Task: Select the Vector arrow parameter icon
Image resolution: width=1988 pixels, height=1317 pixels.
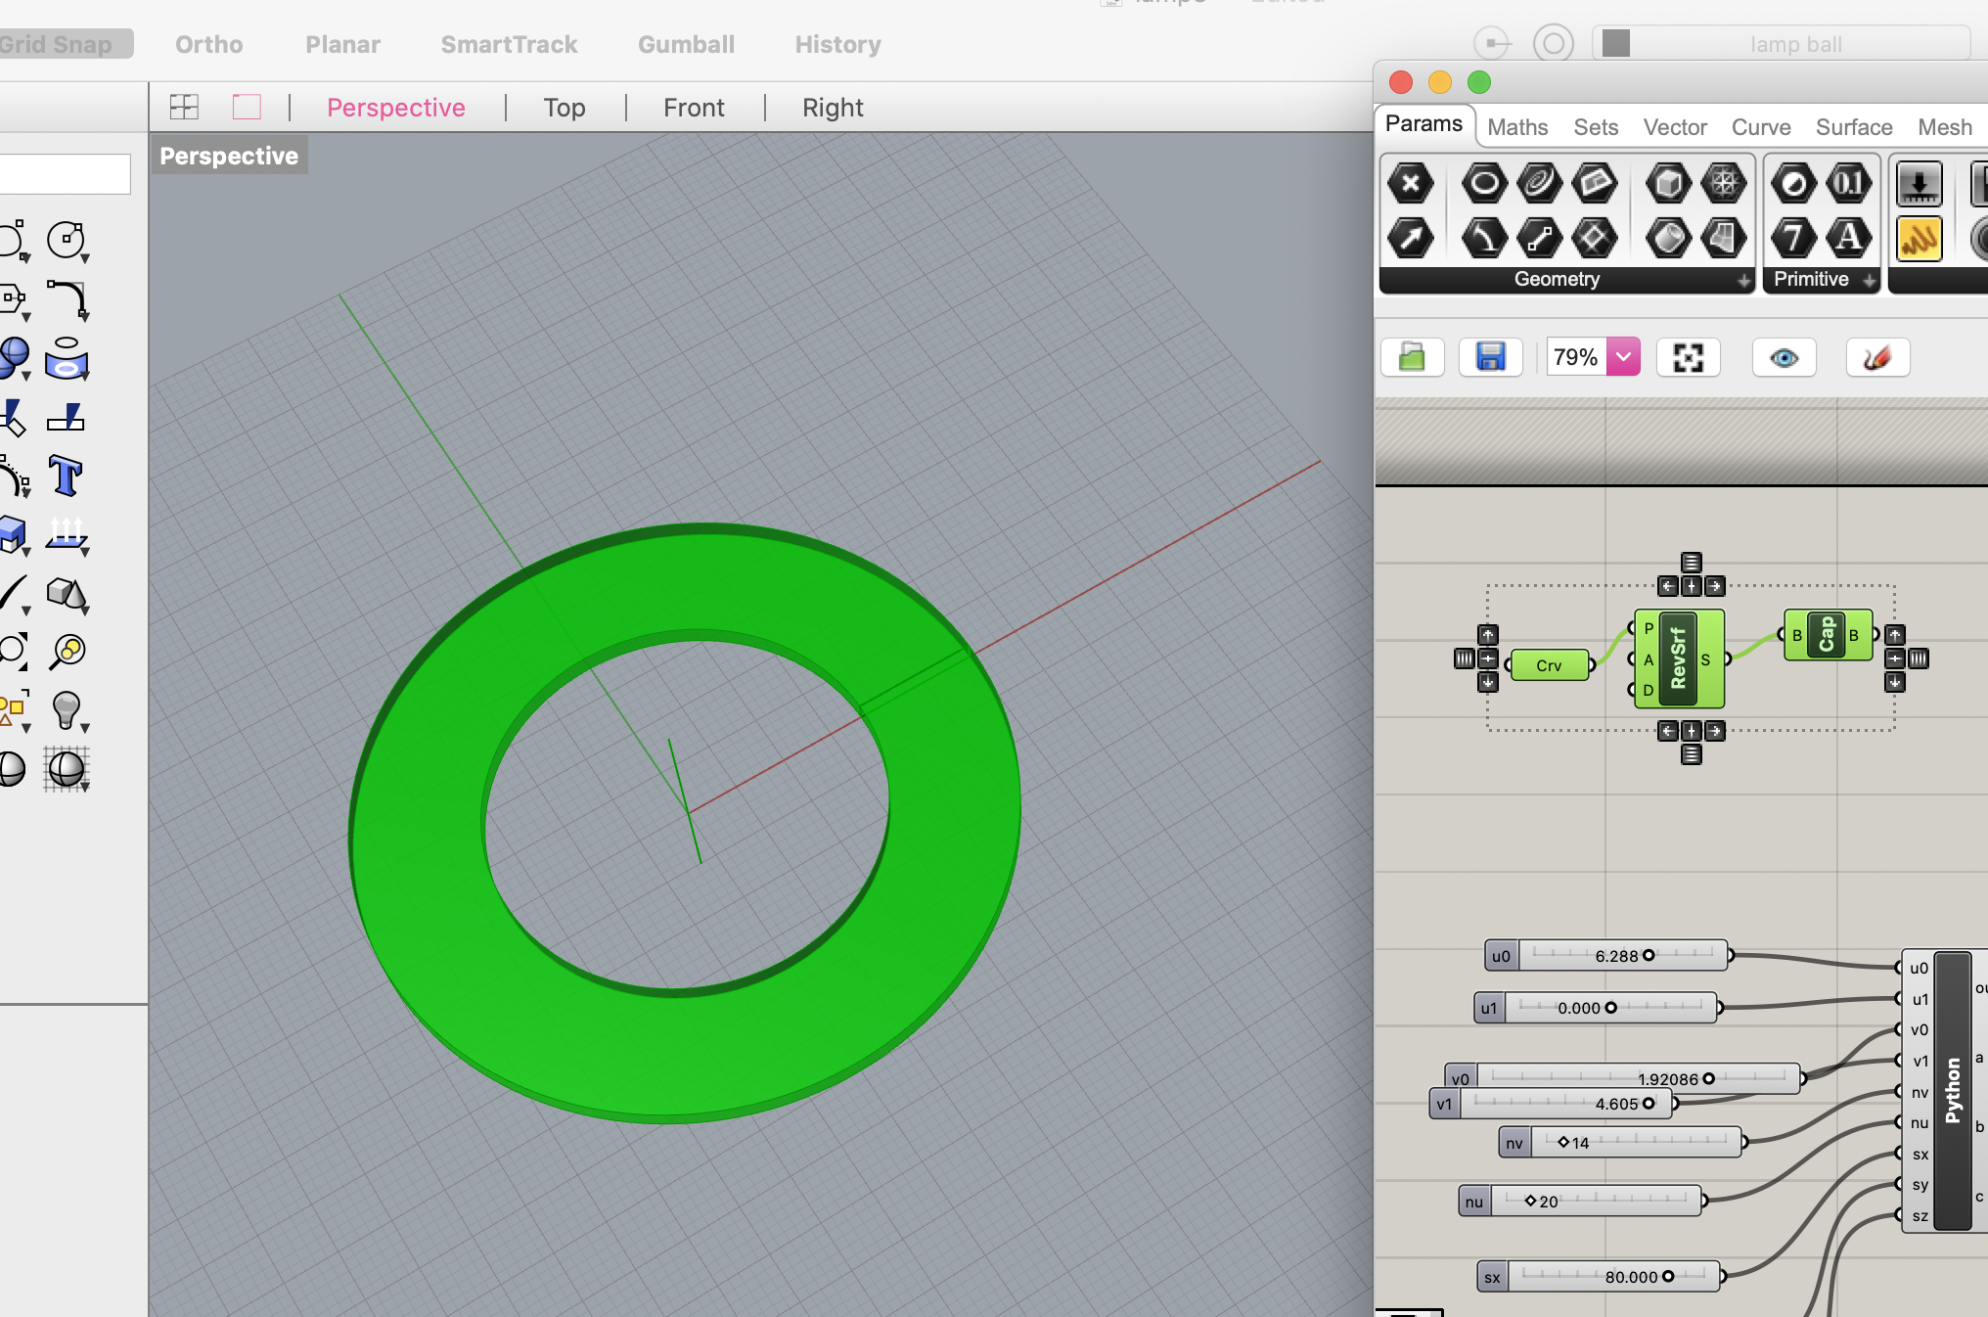Action: (1410, 238)
